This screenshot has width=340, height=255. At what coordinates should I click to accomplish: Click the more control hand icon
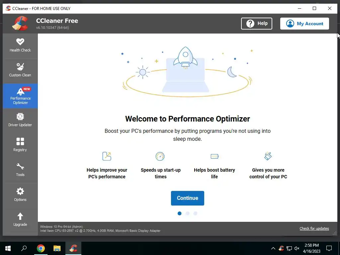click(x=268, y=156)
